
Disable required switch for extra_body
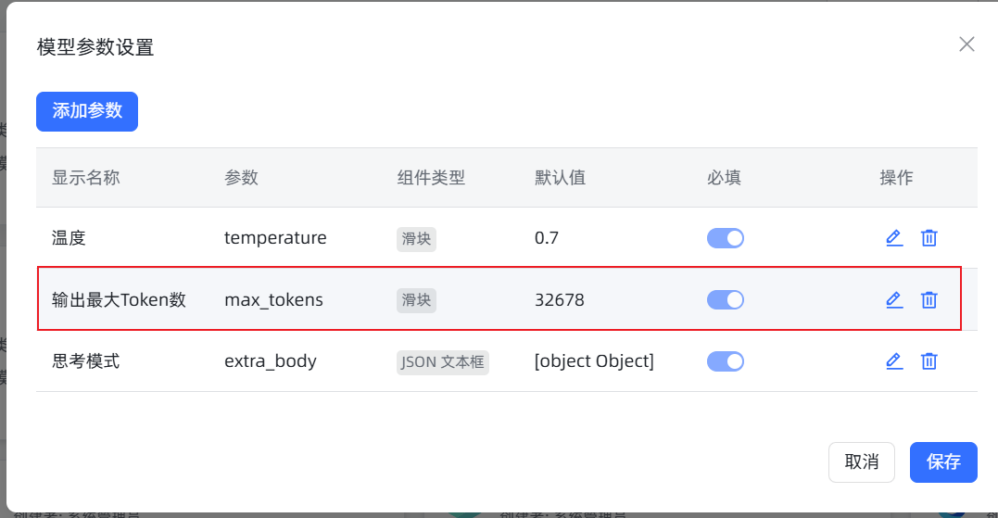tap(725, 361)
